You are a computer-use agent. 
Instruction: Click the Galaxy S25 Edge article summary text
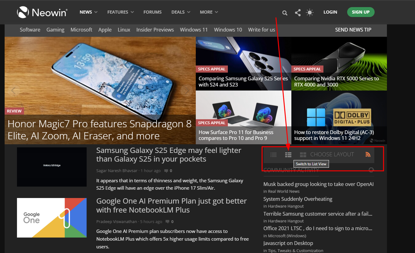[170, 184]
